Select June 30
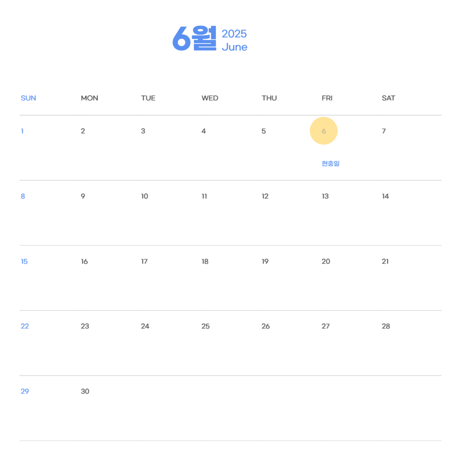This screenshot has width=457, height=457. pyautogui.click(x=85, y=391)
